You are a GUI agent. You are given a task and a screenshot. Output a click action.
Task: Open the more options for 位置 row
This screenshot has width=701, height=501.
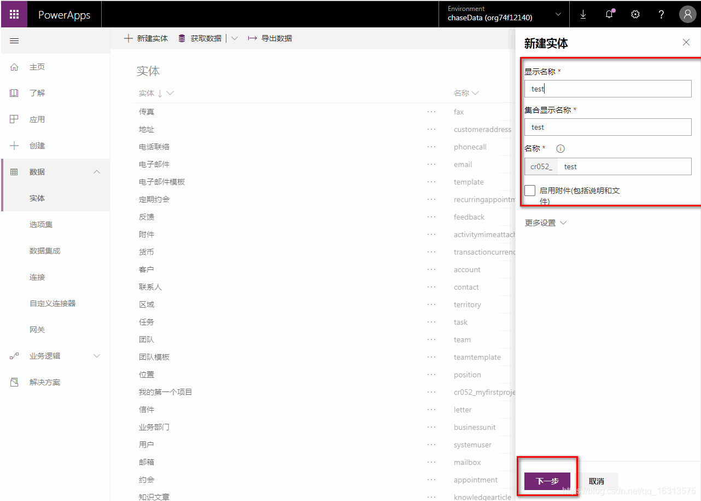431,375
